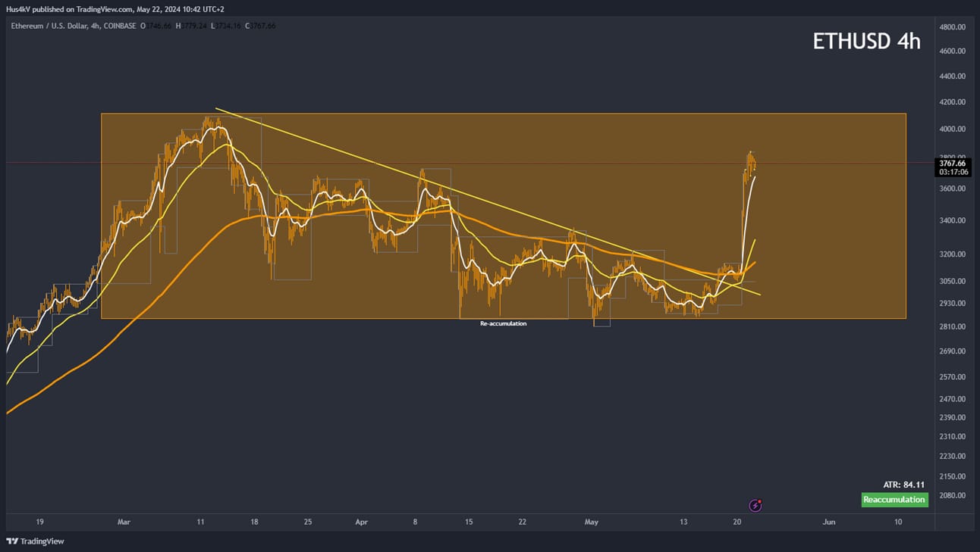Click the ETHUSD 4h title text
This screenshot has height=552, width=980.
pyautogui.click(x=866, y=41)
